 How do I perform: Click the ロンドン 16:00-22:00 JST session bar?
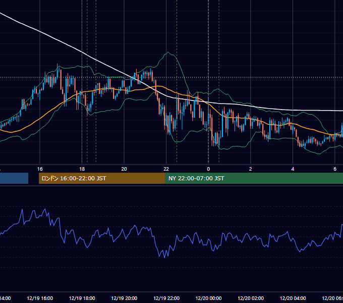coord(102,178)
